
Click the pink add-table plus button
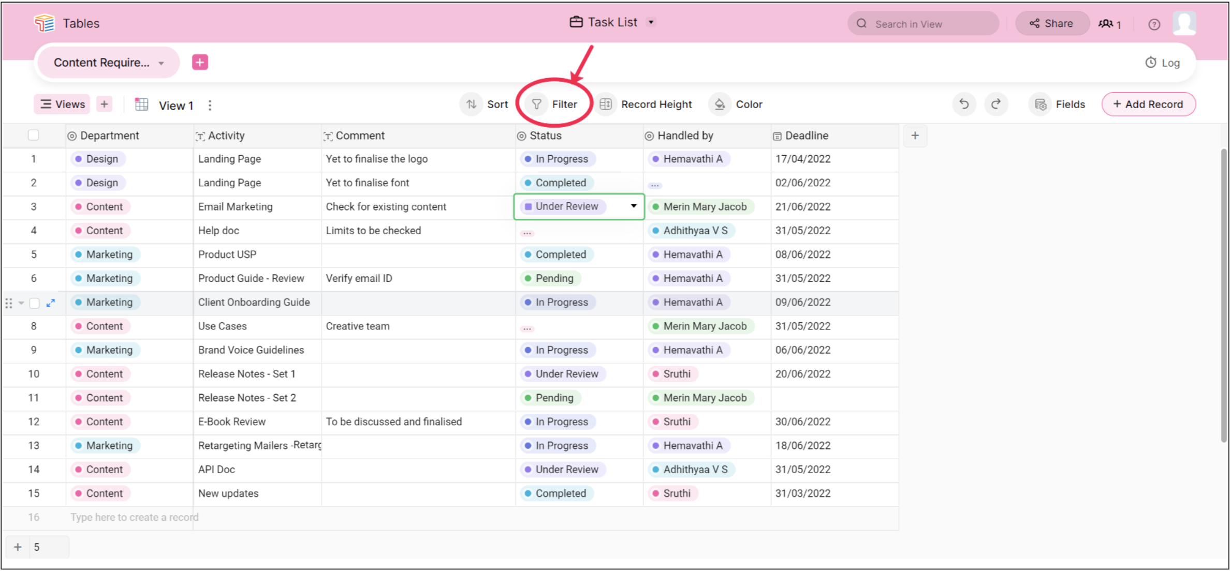(200, 62)
